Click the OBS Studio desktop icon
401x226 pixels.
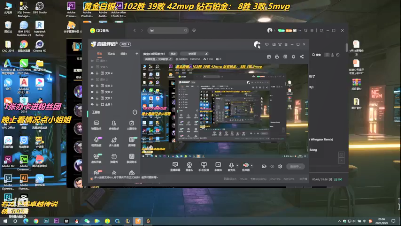(40, 8)
